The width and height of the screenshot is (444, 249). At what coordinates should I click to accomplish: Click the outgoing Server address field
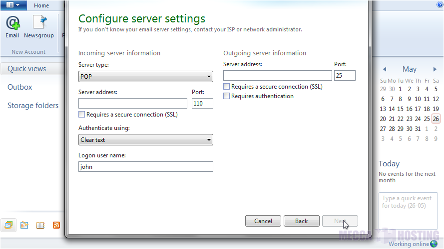[277, 76]
